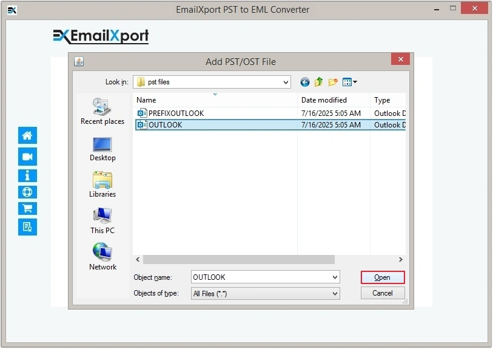Open the video camera sidebar icon
The height and width of the screenshot is (349, 493).
click(x=27, y=157)
